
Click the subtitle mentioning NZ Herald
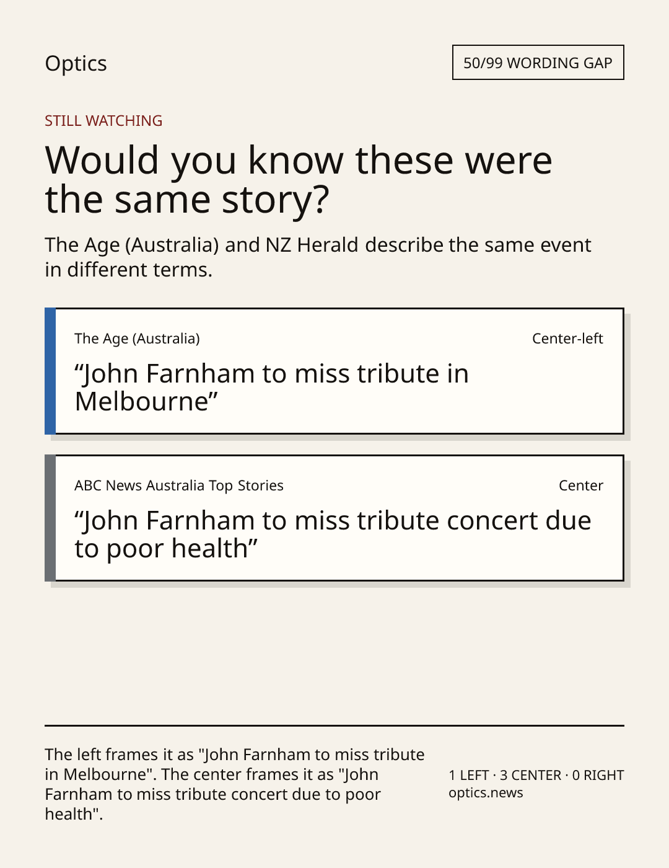click(318, 257)
